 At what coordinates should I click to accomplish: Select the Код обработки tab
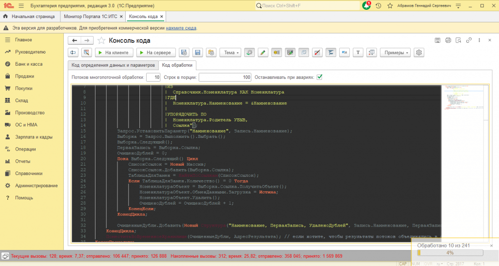pos(177,65)
